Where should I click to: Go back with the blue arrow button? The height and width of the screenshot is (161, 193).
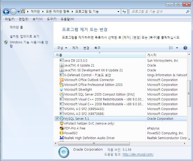6,12
